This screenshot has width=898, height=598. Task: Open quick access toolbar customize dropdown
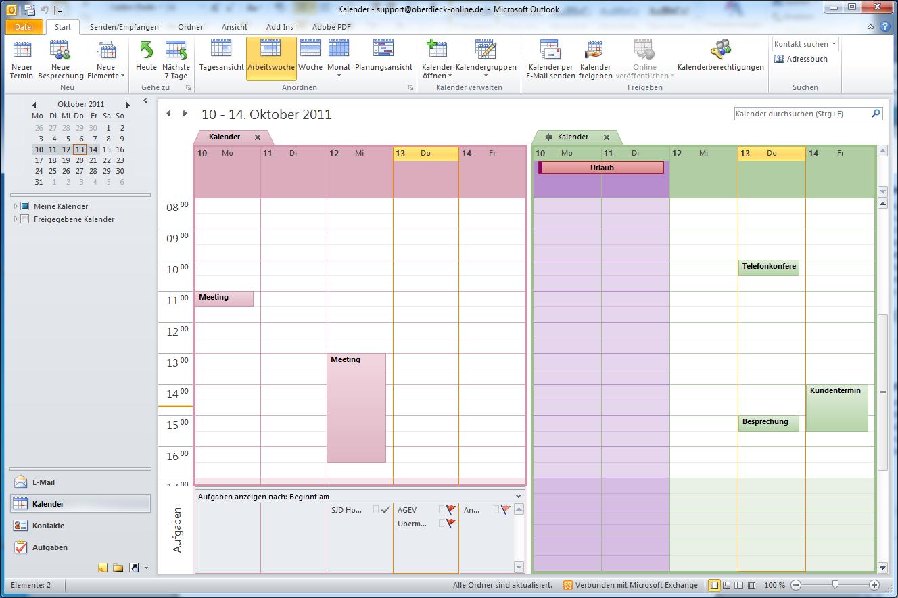60,10
